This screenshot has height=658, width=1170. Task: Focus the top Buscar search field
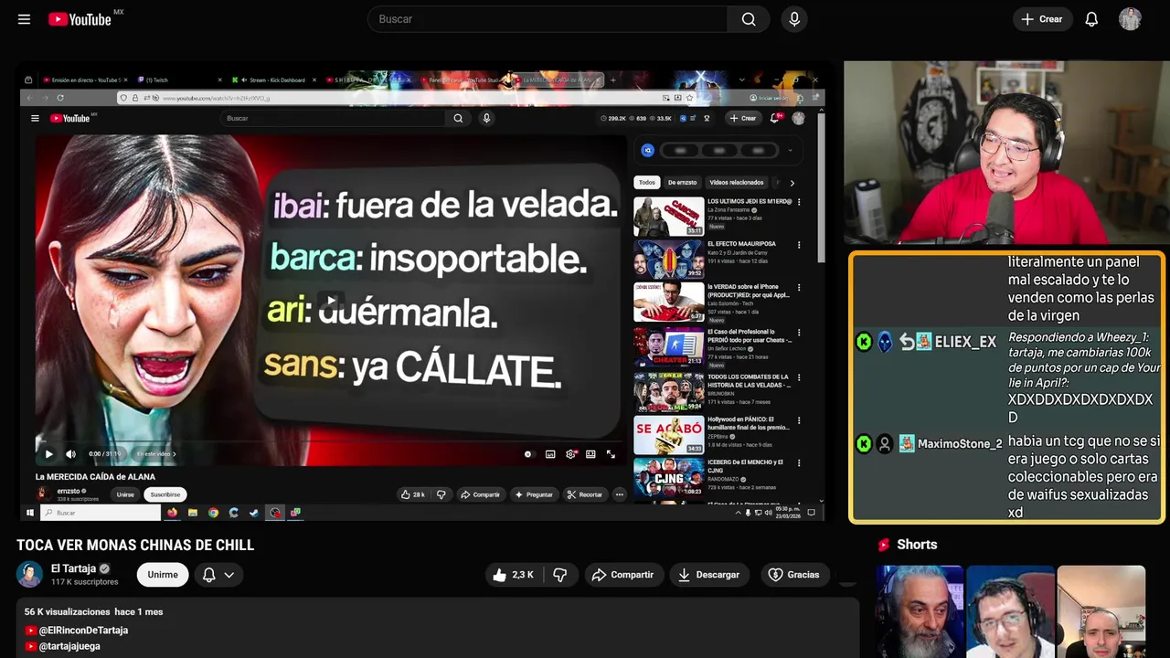coord(548,19)
